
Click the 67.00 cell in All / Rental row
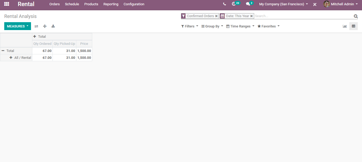42,58
